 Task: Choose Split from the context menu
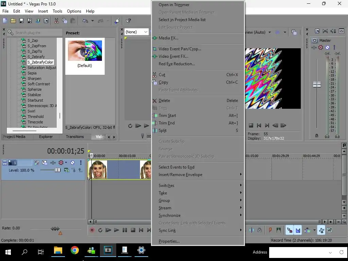[197, 130]
